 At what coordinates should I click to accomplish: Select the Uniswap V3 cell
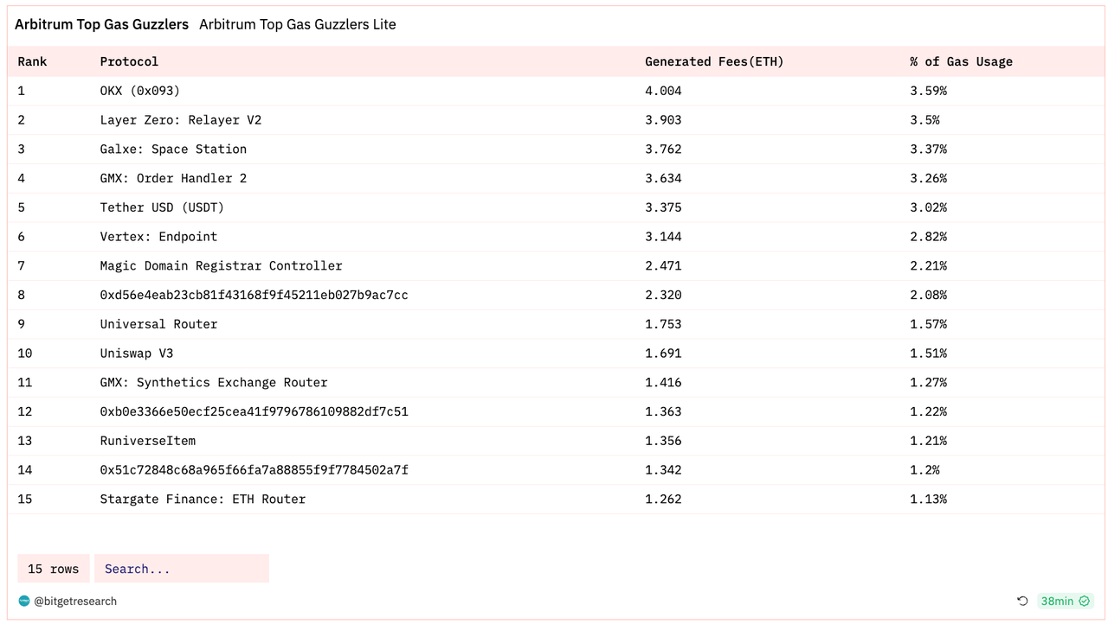coord(137,353)
